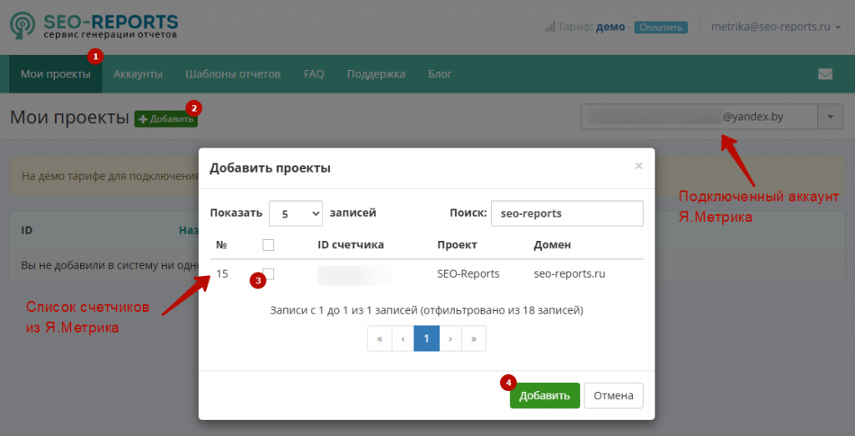The height and width of the screenshot is (436, 855).
Task: Switch to Шаблоны отчетов tab
Action: click(233, 74)
